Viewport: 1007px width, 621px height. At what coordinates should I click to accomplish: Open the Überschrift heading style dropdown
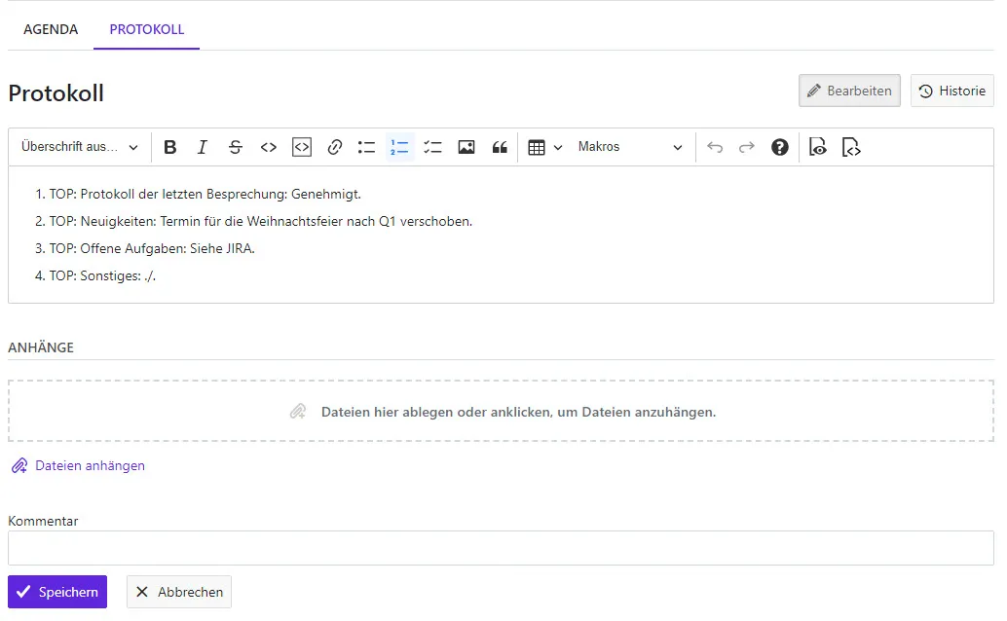tap(80, 147)
